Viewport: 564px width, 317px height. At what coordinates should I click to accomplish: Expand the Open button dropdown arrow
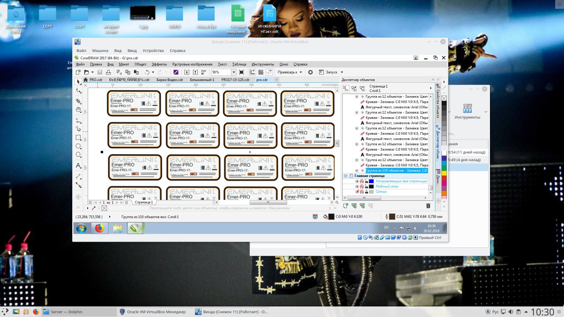click(x=92, y=72)
